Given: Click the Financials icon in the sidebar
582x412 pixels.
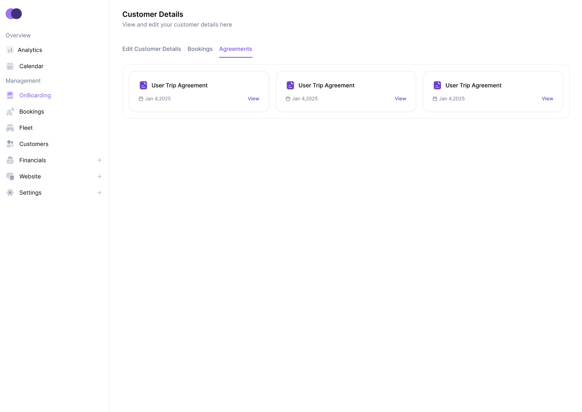Looking at the screenshot, I should tap(10, 160).
